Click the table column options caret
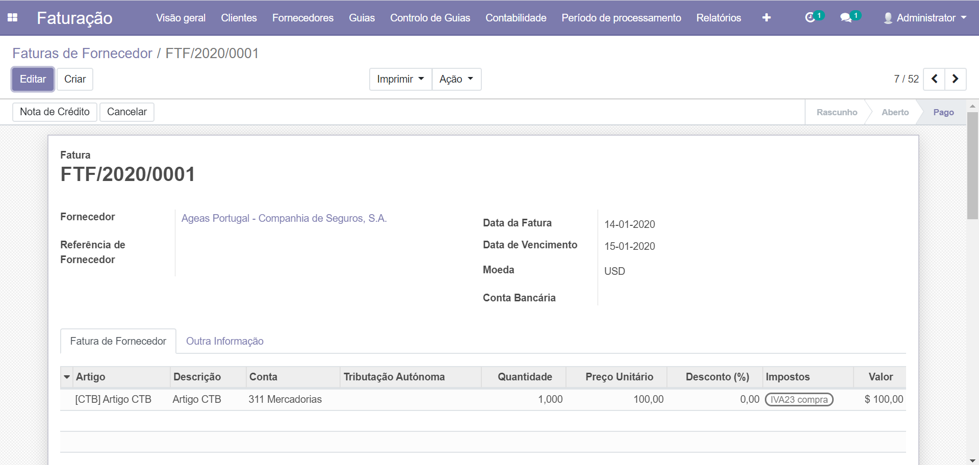The image size is (979, 465). pos(67,377)
